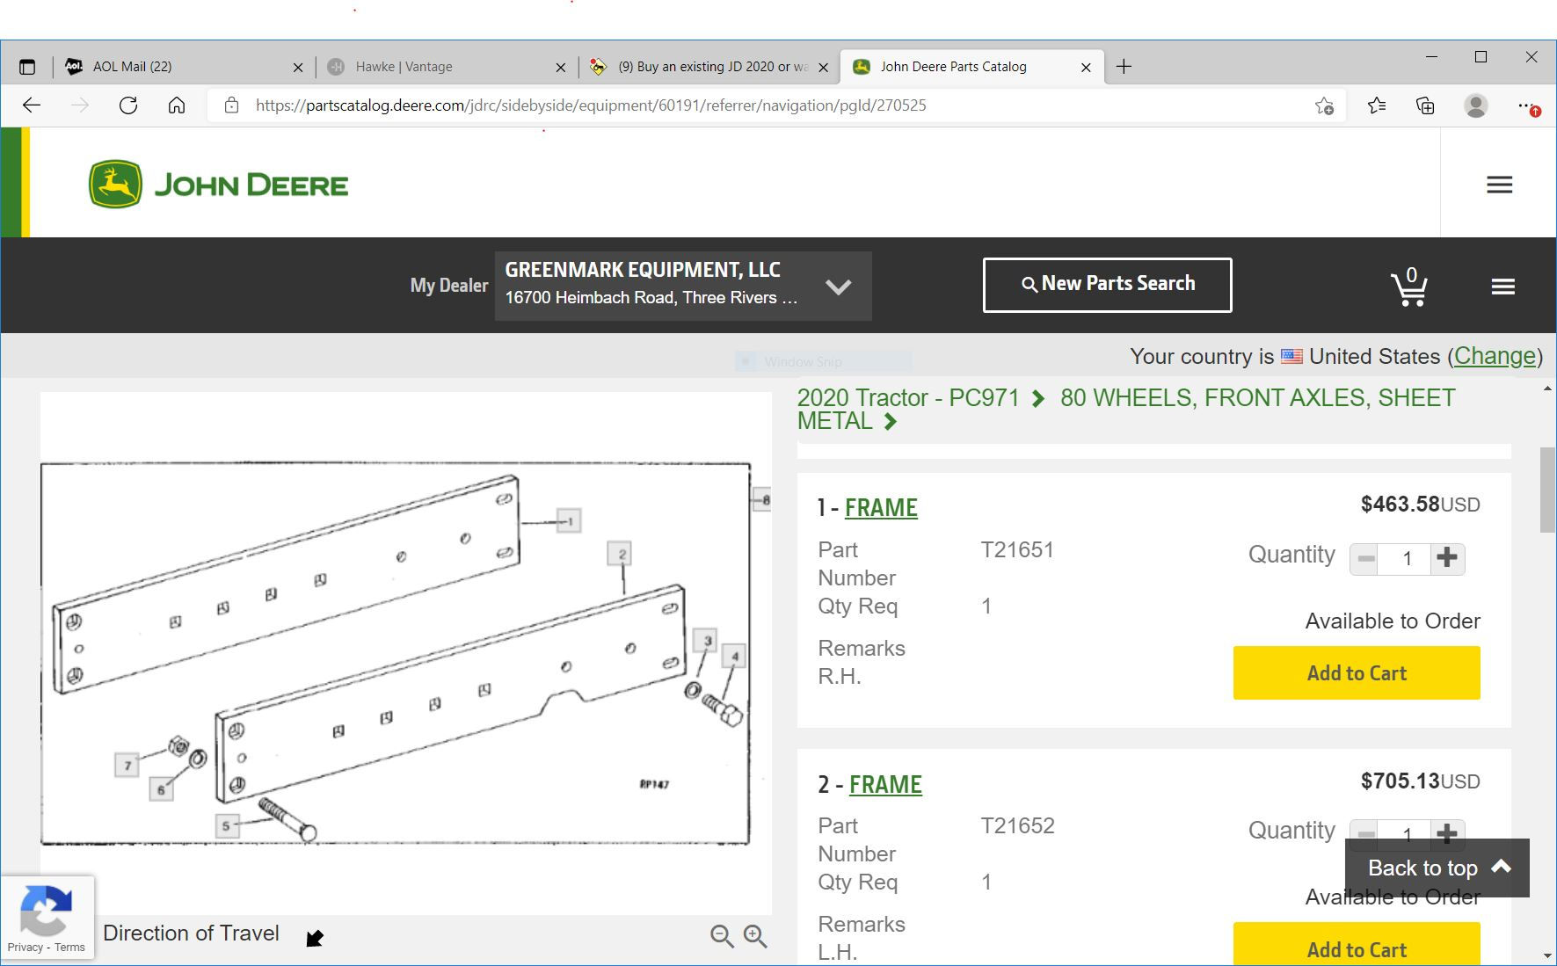This screenshot has width=1557, height=966.
Task: Select callout 7 in the diagram
Action: point(127,765)
